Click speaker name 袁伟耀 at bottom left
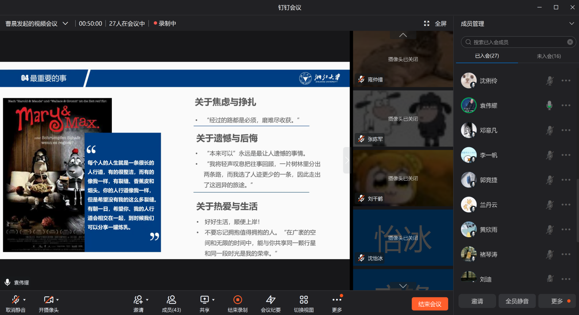Screen dimensions: 579x315 pyautogui.click(x=21, y=282)
